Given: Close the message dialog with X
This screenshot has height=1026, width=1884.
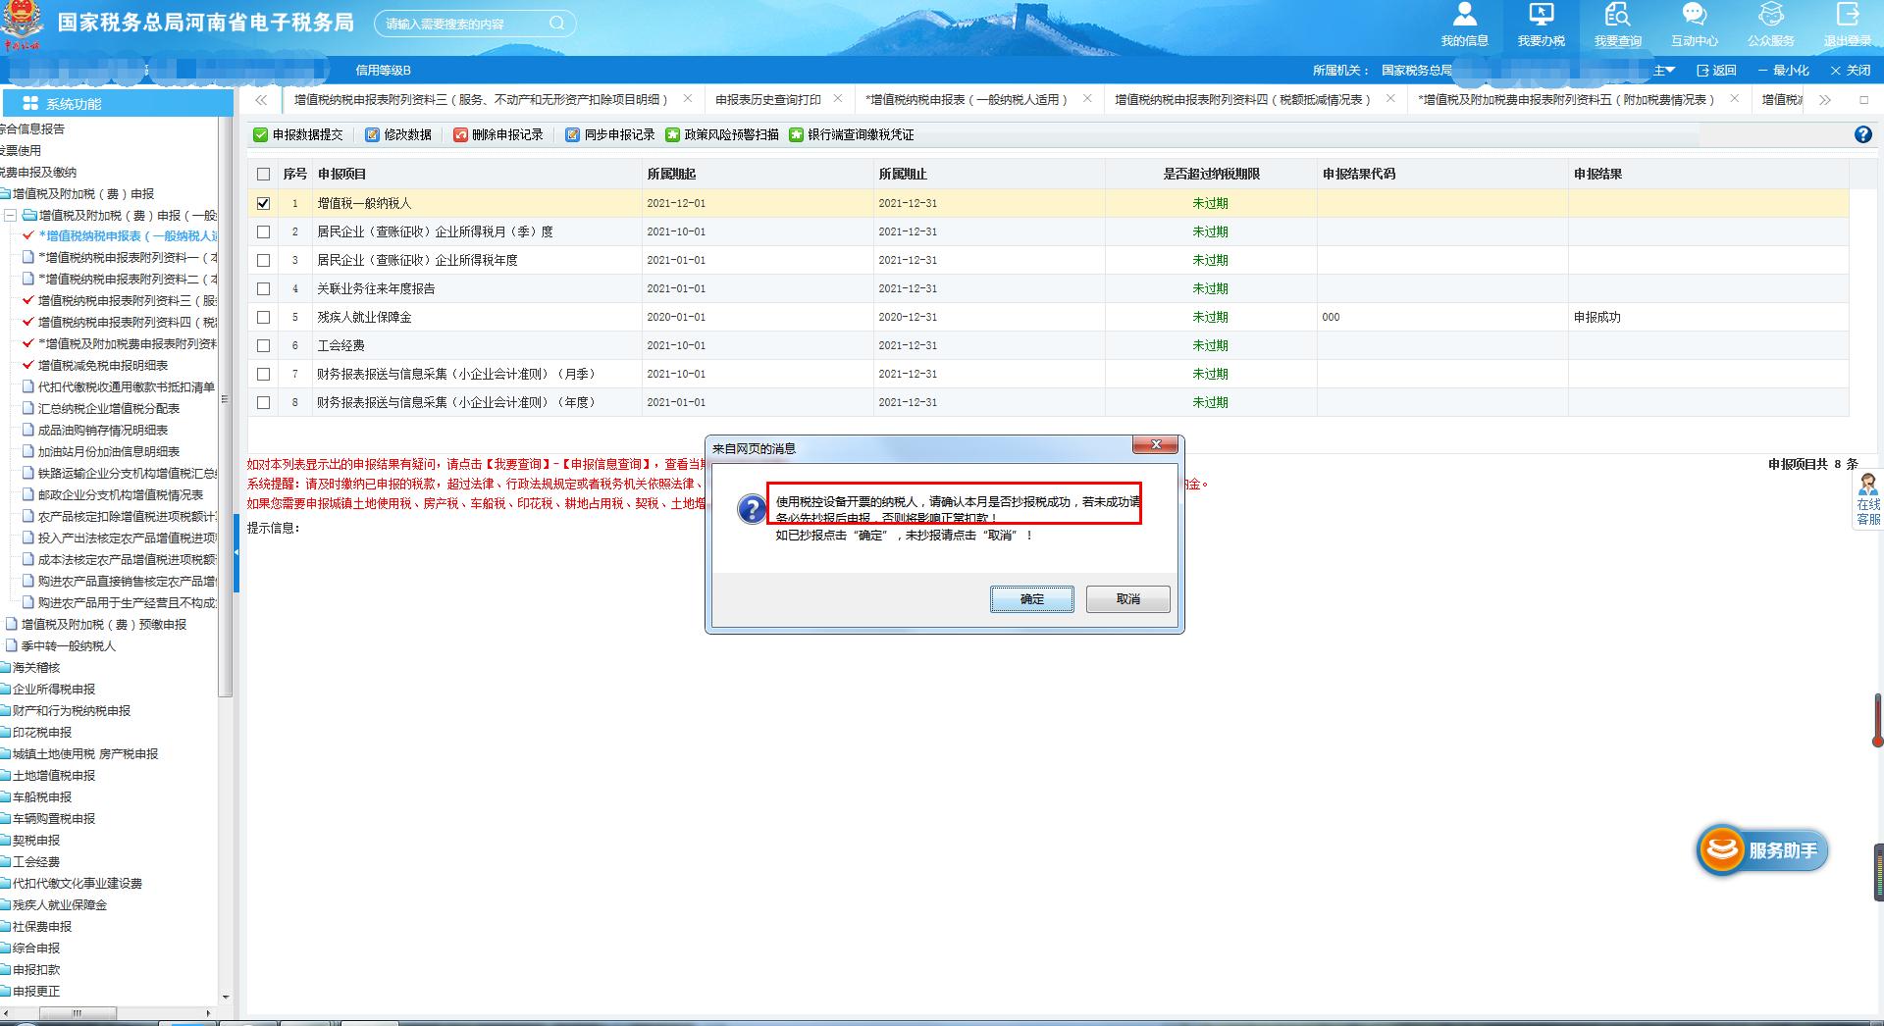Looking at the screenshot, I should pos(1156,445).
